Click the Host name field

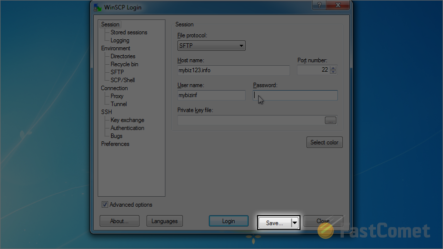(x=233, y=70)
